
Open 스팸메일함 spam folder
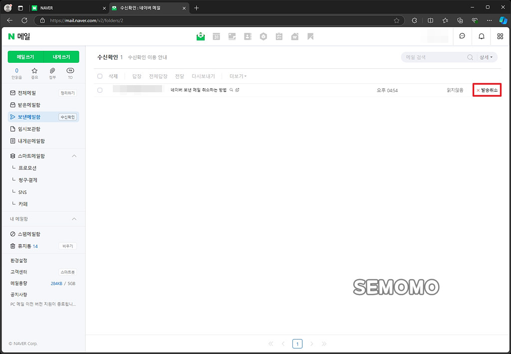click(x=29, y=234)
